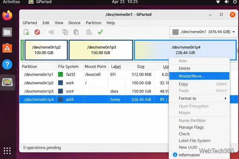Click the /boot/efi mount point cell

93,75
